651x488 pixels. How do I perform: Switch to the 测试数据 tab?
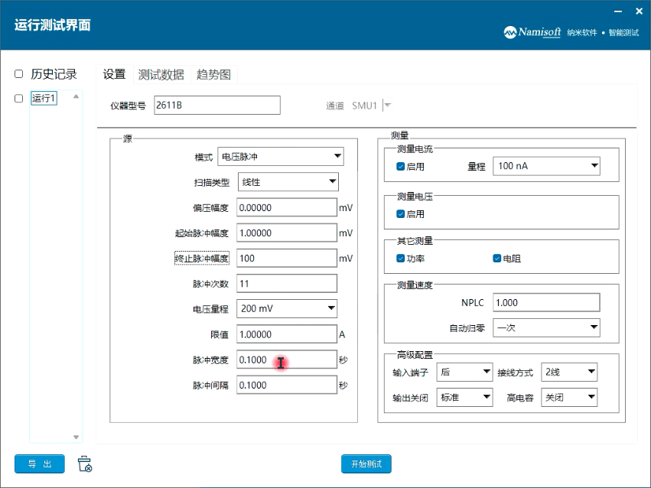tap(161, 74)
